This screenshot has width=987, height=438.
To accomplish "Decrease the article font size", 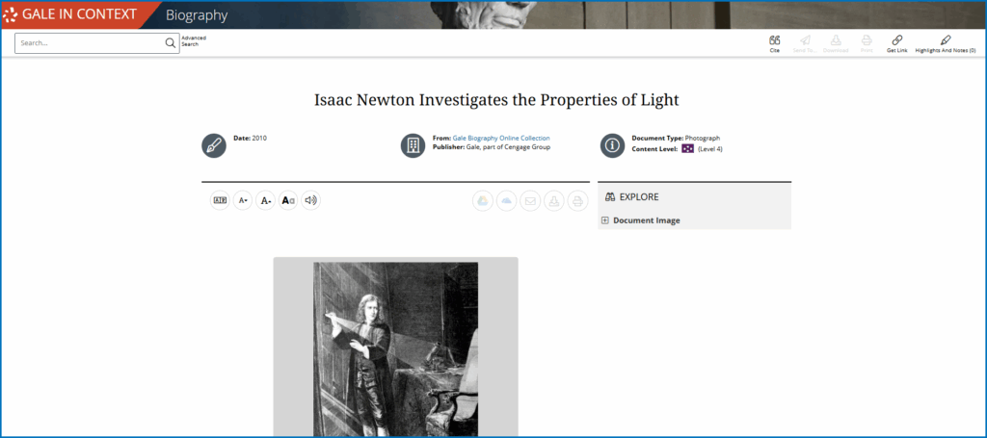I will [243, 200].
